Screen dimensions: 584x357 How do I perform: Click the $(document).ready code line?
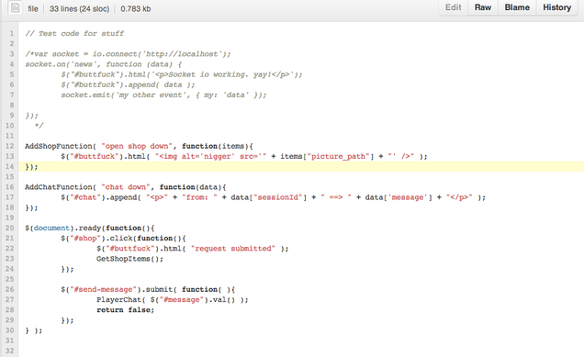[x=90, y=228]
